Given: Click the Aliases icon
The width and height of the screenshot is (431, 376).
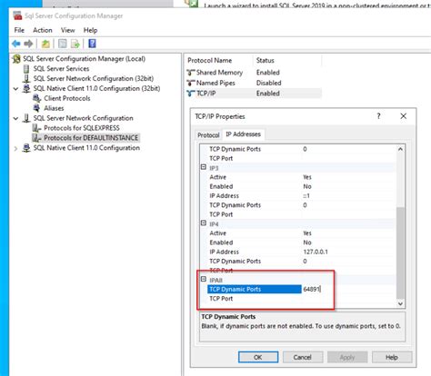Looking at the screenshot, I should tap(36, 108).
